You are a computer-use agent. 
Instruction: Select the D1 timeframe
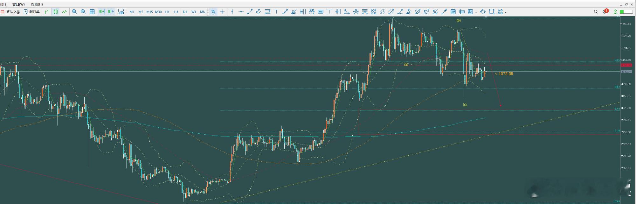pos(185,12)
